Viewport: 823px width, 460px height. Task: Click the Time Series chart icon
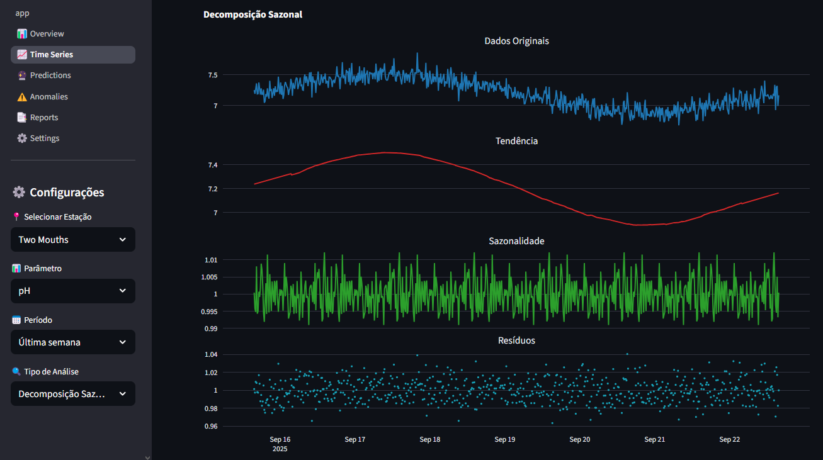pos(22,55)
